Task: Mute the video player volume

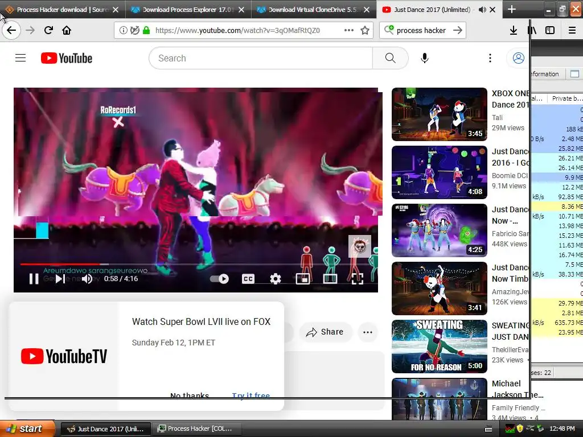Action: 87,279
